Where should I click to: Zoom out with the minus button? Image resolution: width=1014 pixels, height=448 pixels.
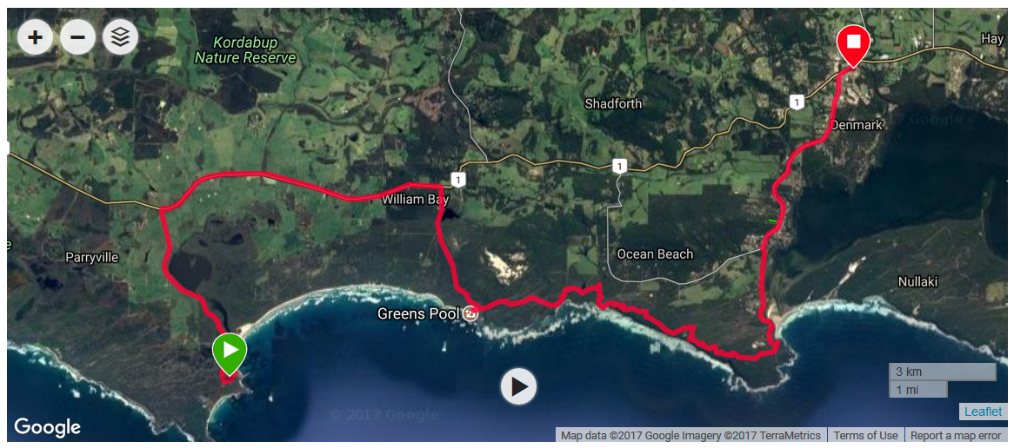[x=77, y=36]
